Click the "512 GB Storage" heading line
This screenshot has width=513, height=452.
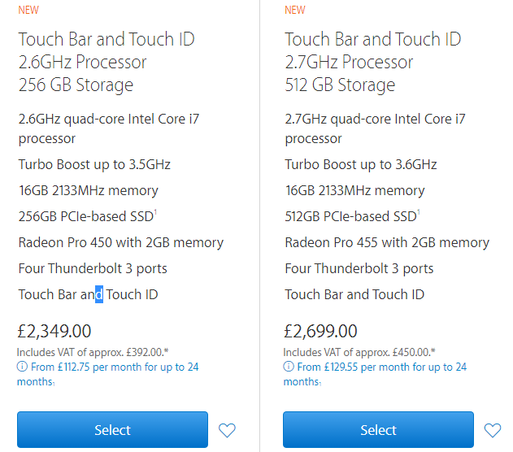click(x=340, y=85)
